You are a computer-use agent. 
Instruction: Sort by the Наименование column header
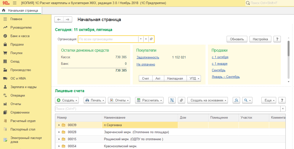click(x=140, y=117)
